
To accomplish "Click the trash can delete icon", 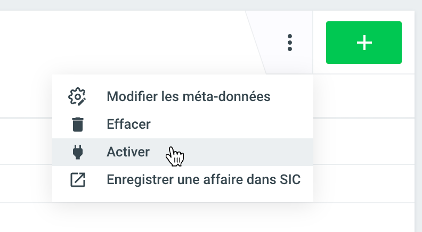I will [78, 125].
